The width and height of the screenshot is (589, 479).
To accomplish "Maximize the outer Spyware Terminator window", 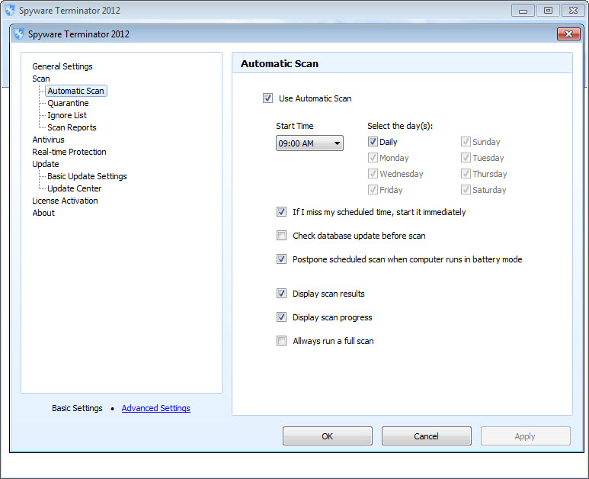I will pos(548,11).
